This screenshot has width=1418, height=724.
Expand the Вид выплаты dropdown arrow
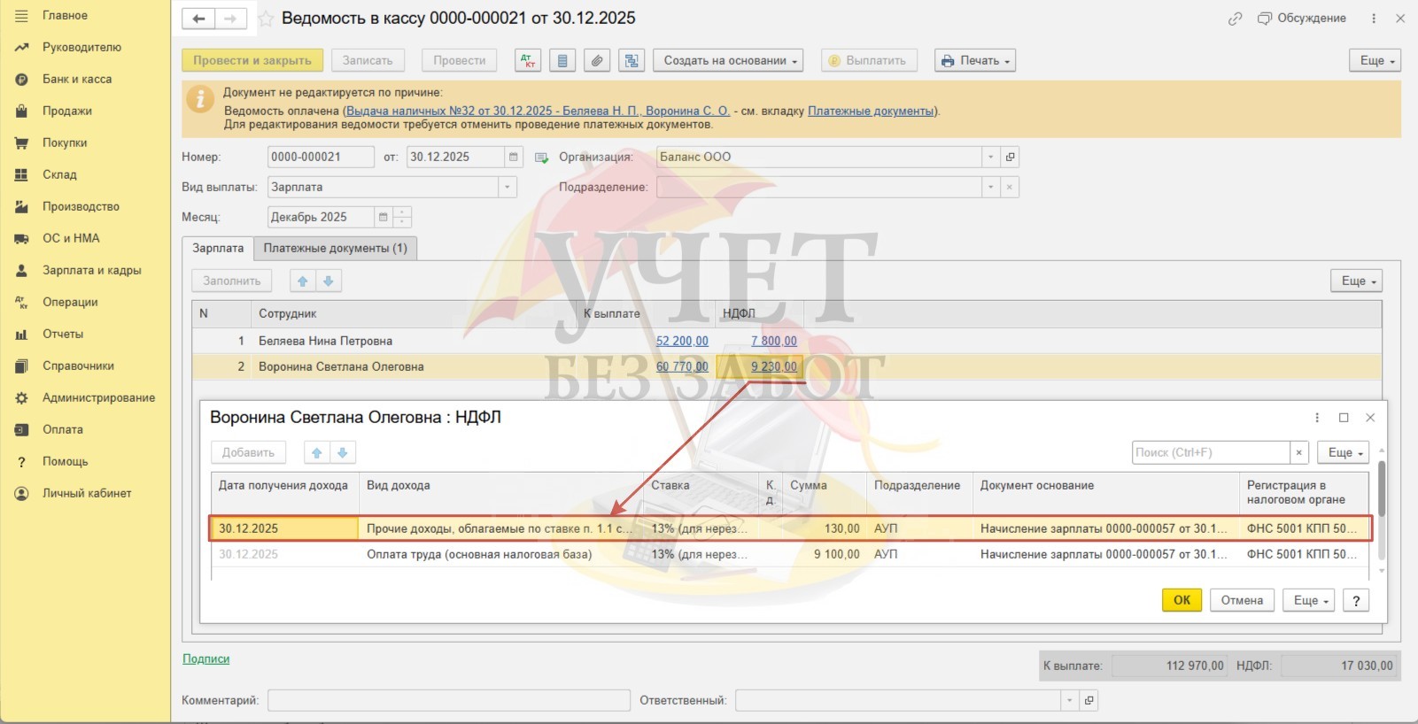click(x=507, y=187)
